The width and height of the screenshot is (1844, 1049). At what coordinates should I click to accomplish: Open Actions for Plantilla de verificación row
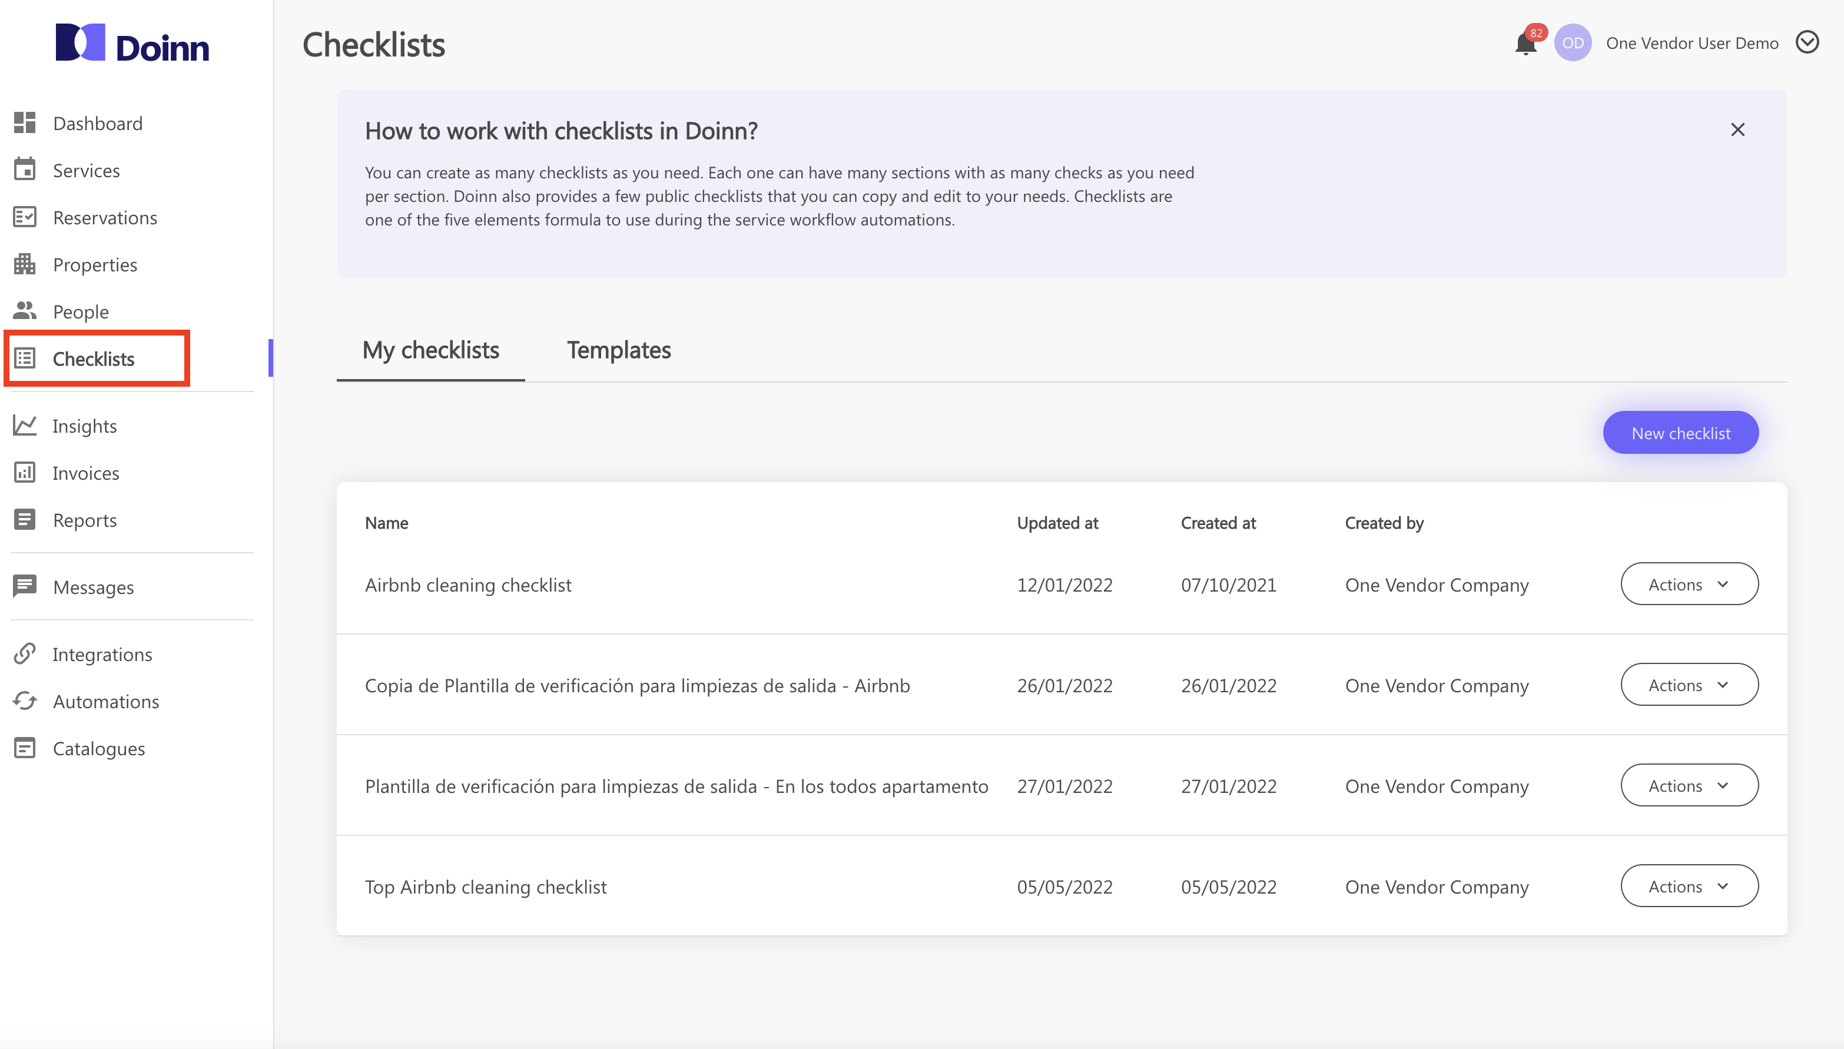coord(1689,785)
